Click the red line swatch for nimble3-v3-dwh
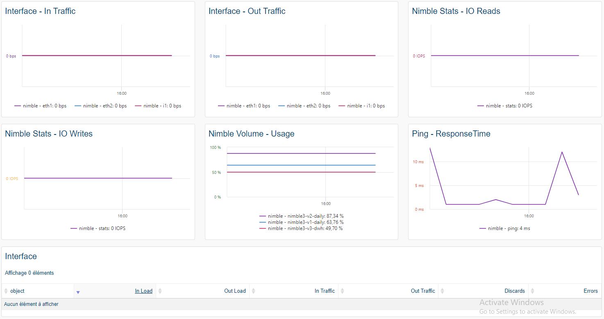Screen dimensions: 604x319 pos(263,228)
